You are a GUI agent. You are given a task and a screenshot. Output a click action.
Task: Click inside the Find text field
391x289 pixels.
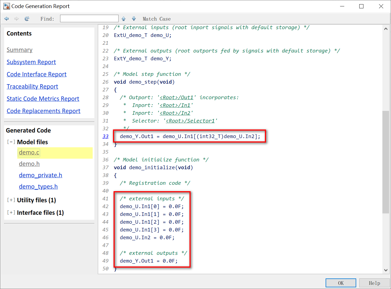[x=89, y=18]
